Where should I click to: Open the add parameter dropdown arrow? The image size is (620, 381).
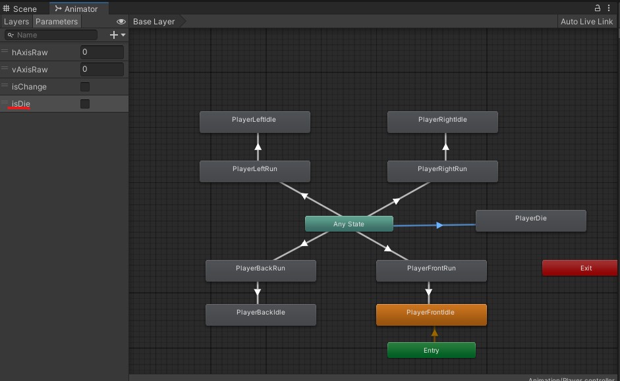tap(123, 35)
